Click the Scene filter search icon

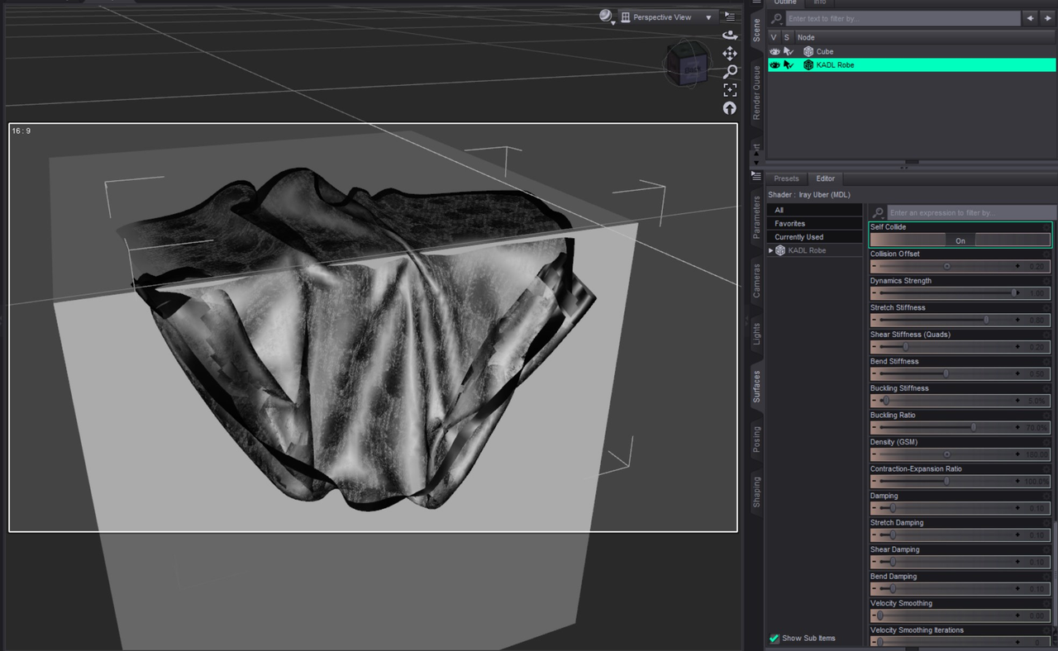[x=776, y=18]
